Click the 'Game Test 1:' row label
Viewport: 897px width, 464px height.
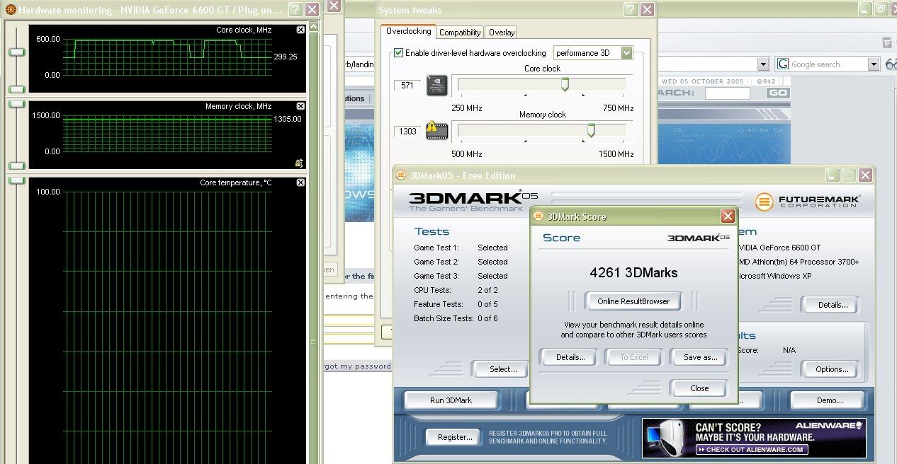(x=436, y=248)
